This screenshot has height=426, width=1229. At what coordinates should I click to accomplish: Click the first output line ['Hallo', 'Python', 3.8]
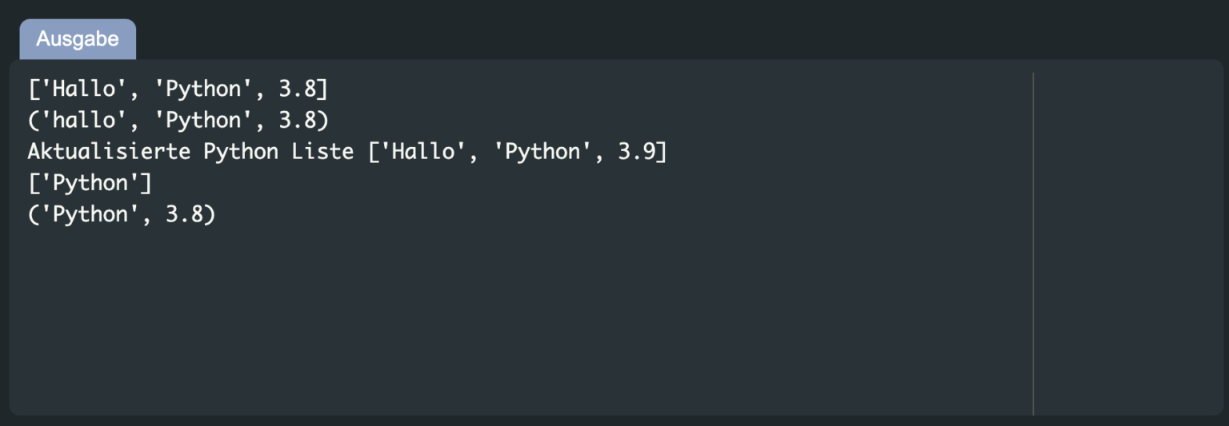[178, 89]
